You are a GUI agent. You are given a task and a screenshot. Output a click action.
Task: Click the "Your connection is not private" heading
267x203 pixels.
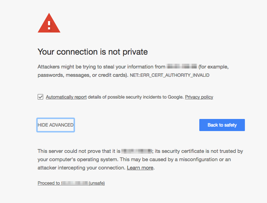93,52
